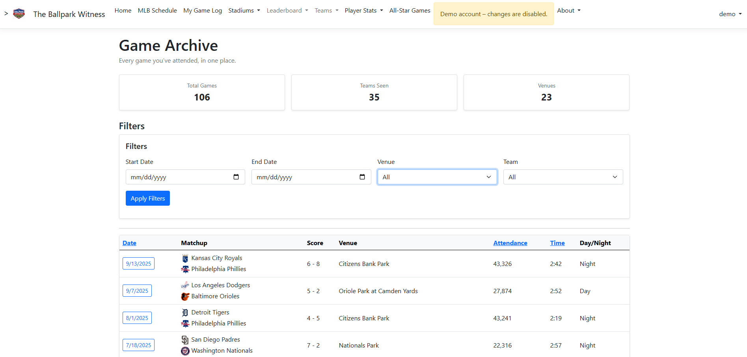Expand the Team filter dropdown

[563, 177]
